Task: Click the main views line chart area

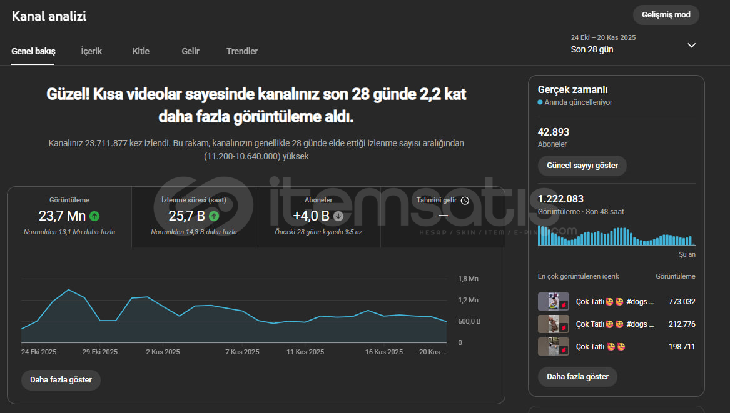Action: pos(234,311)
